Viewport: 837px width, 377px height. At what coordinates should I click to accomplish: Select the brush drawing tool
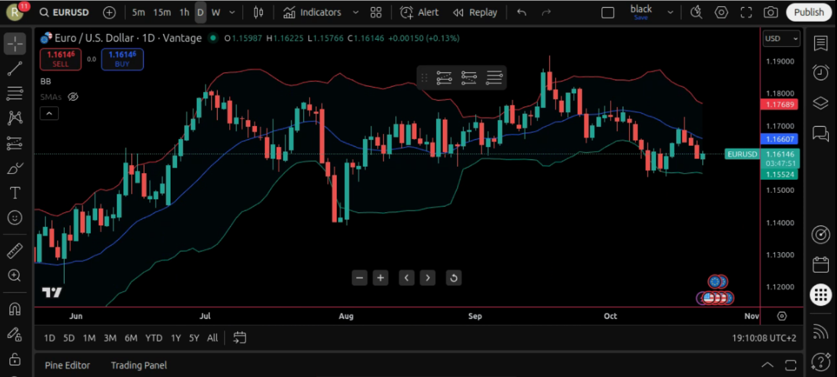click(x=15, y=168)
